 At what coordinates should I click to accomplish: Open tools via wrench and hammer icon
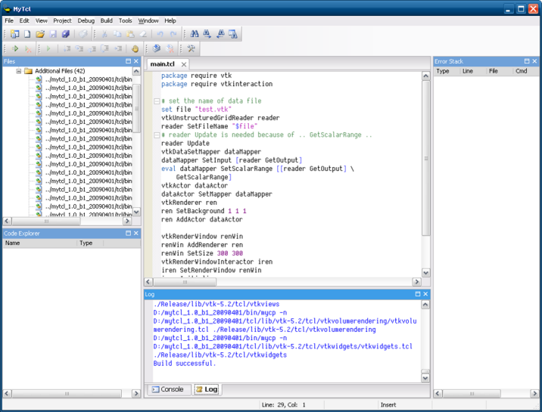pyautogui.click(x=192, y=48)
